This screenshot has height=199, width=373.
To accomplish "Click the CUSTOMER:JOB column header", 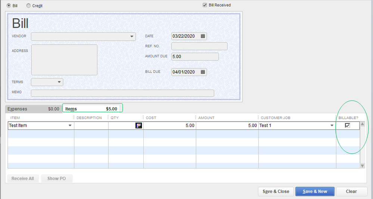I will pos(276,118).
